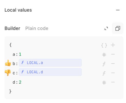This screenshot has width=126, height=103.
Task: Remove property c from the object
Action: (113, 73)
